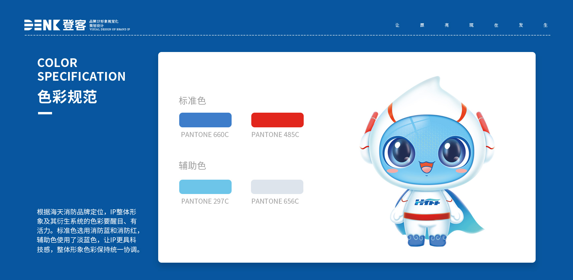Image resolution: width=573 pixels, height=280 pixels.
Task: Click the VISUAL DESIGN OF BRAND IP tagline
Action: point(110,29)
